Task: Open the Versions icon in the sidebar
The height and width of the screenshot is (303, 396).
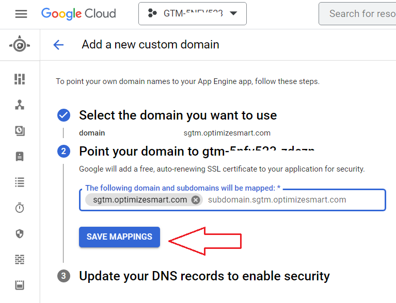Action: 20,131
